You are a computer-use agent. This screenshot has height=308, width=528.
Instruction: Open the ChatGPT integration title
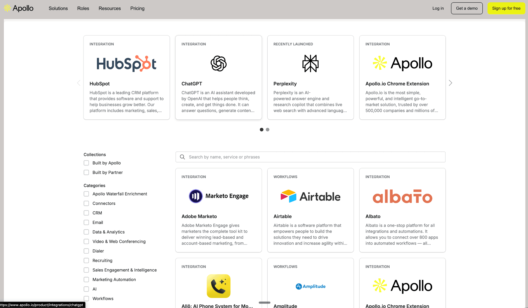(192, 84)
